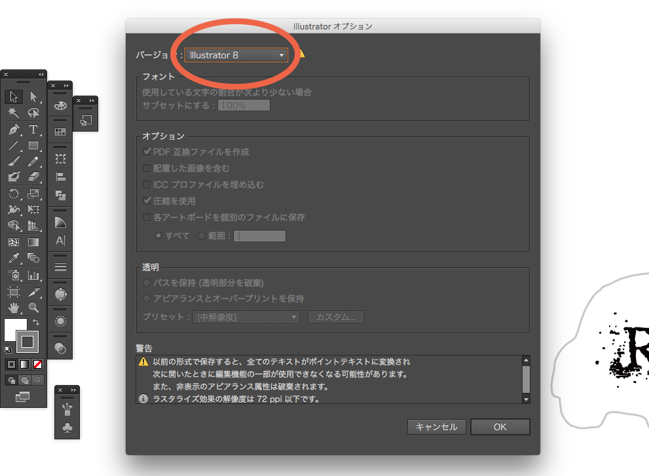Select the Symbol Sprayer tool
Screen dimensions: 649x476
click(14, 275)
